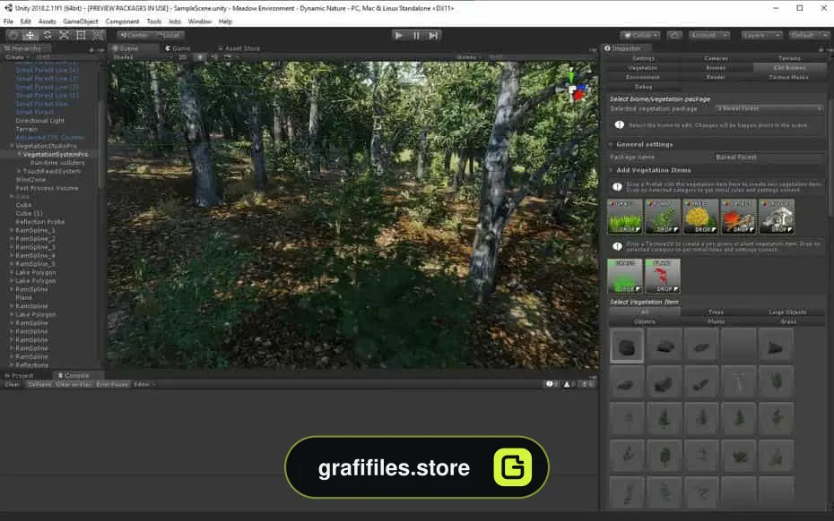Click the Pause button
The image size is (834, 521).
(x=416, y=36)
